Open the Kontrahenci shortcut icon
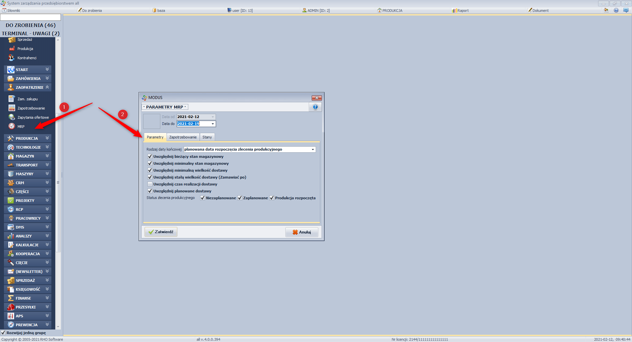This screenshot has width=632, height=342. 12,58
